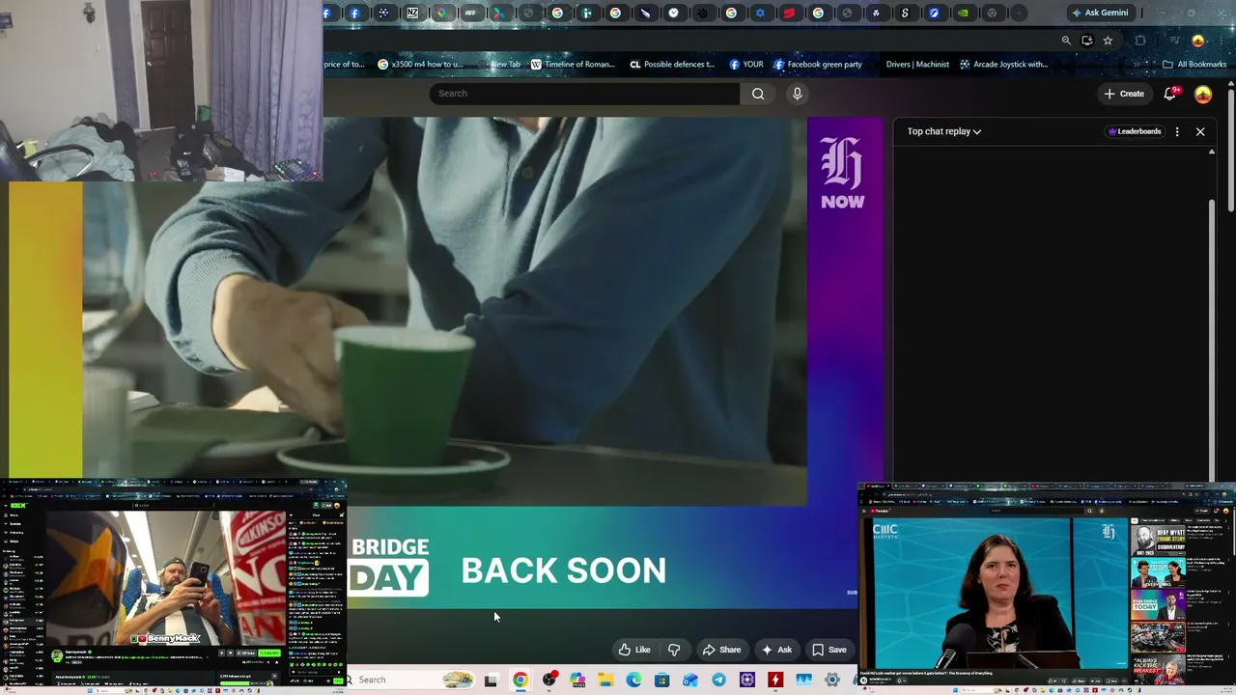Open the Arcade Joystick bookmark
The height and width of the screenshot is (695, 1236).
click(x=1003, y=65)
